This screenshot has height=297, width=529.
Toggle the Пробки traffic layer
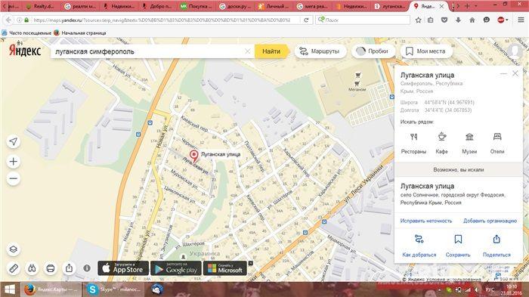(373, 51)
